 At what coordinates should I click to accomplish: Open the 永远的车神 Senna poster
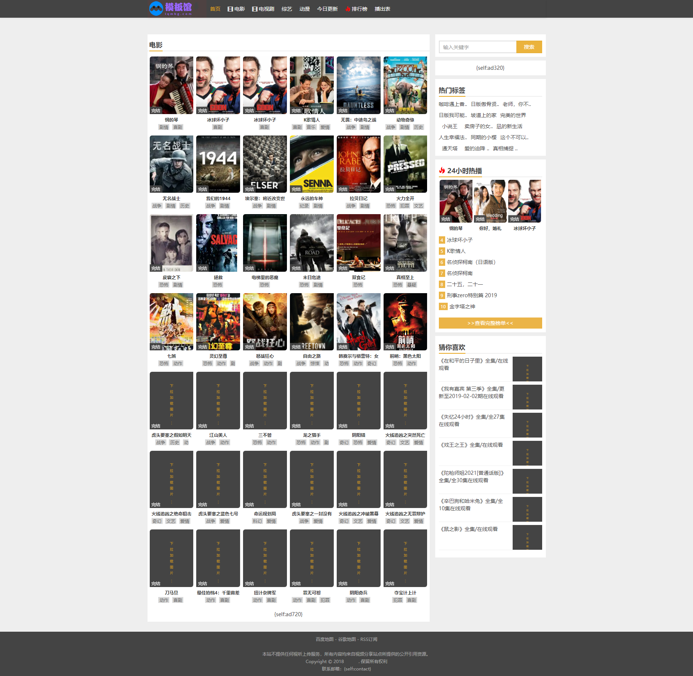(312, 164)
